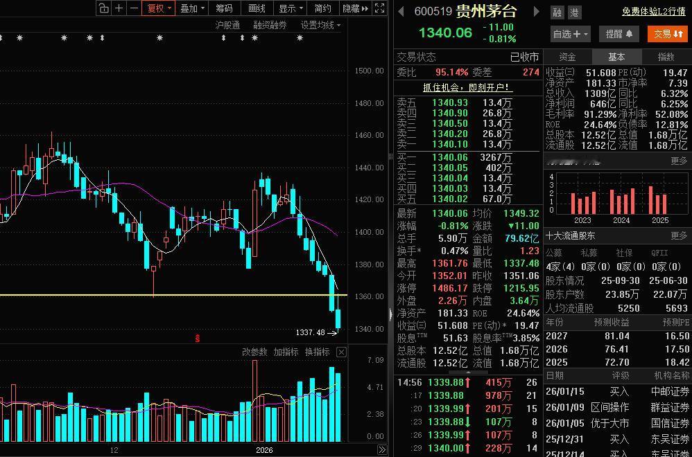Open the 叠加 overlay dropdown
The image size is (692, 457).
(192, 8)
